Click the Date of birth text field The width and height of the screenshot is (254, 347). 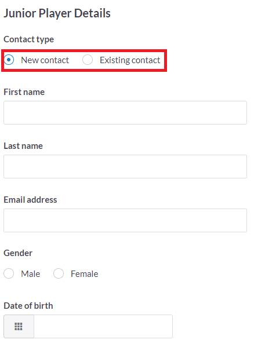[x=103, y=326]
